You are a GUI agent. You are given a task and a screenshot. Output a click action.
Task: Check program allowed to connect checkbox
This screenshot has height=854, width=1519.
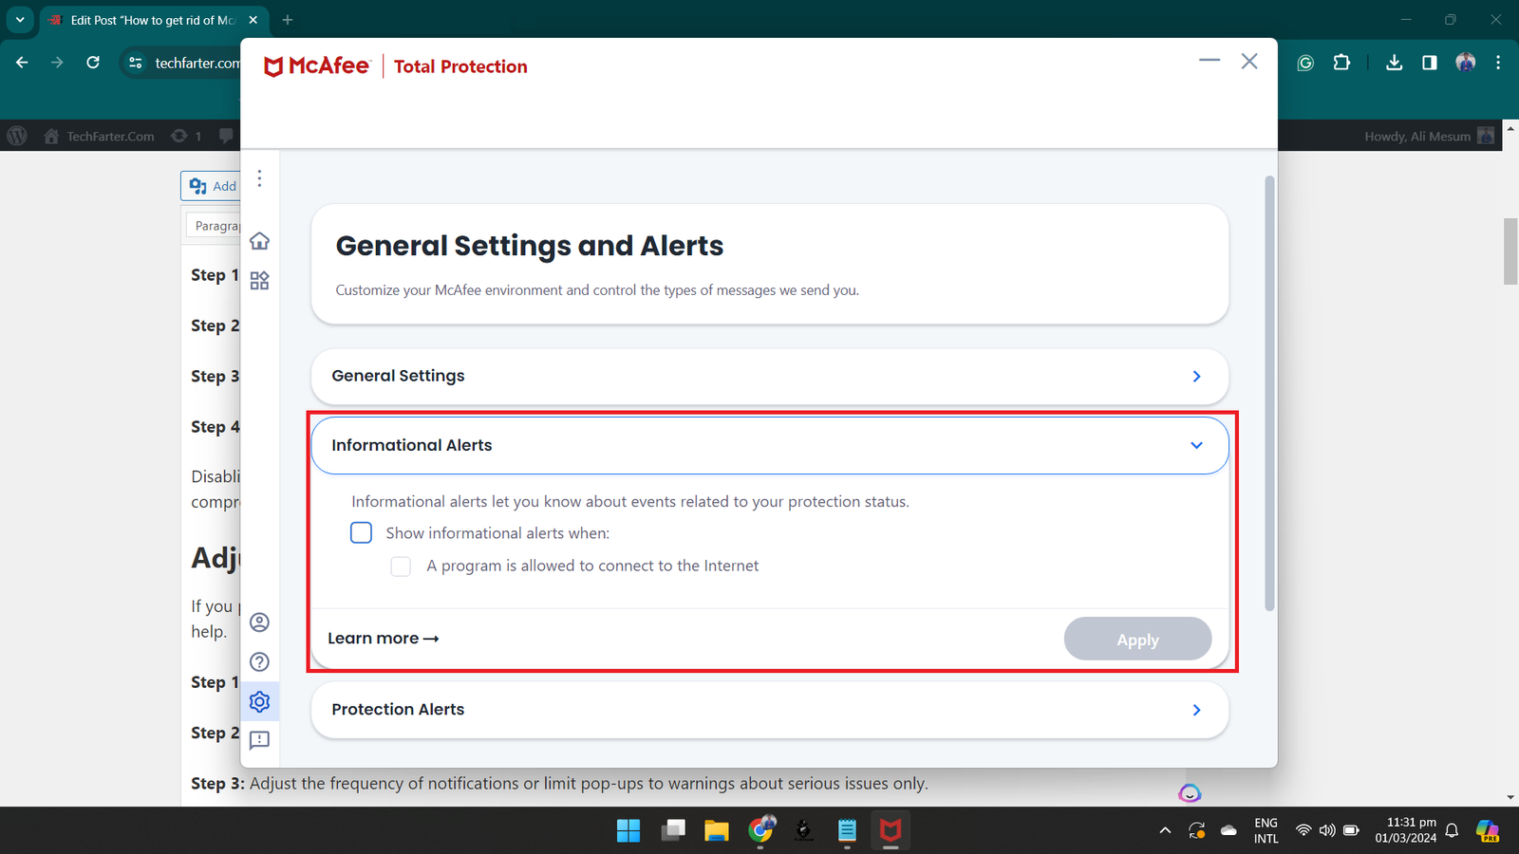[x=401, y=566]
